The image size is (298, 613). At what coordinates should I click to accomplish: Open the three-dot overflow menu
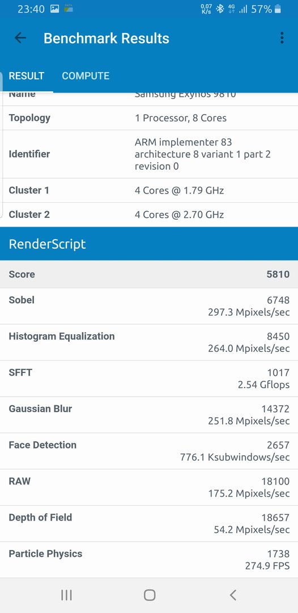pos(282,38)
